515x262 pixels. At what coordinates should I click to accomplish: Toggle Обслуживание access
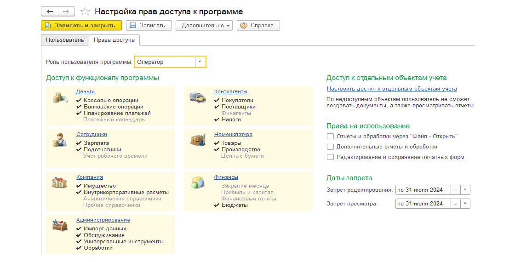pos(100,235)
